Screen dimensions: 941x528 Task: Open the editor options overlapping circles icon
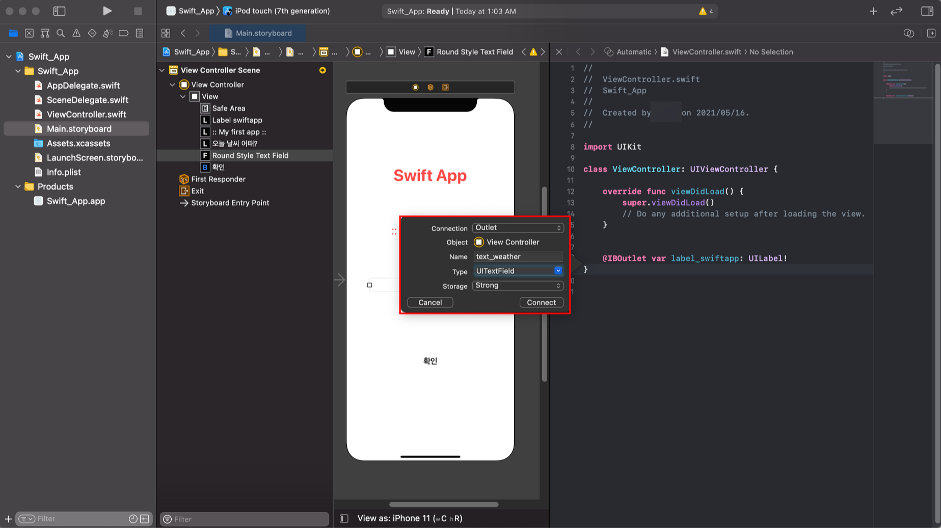[909, 33]
